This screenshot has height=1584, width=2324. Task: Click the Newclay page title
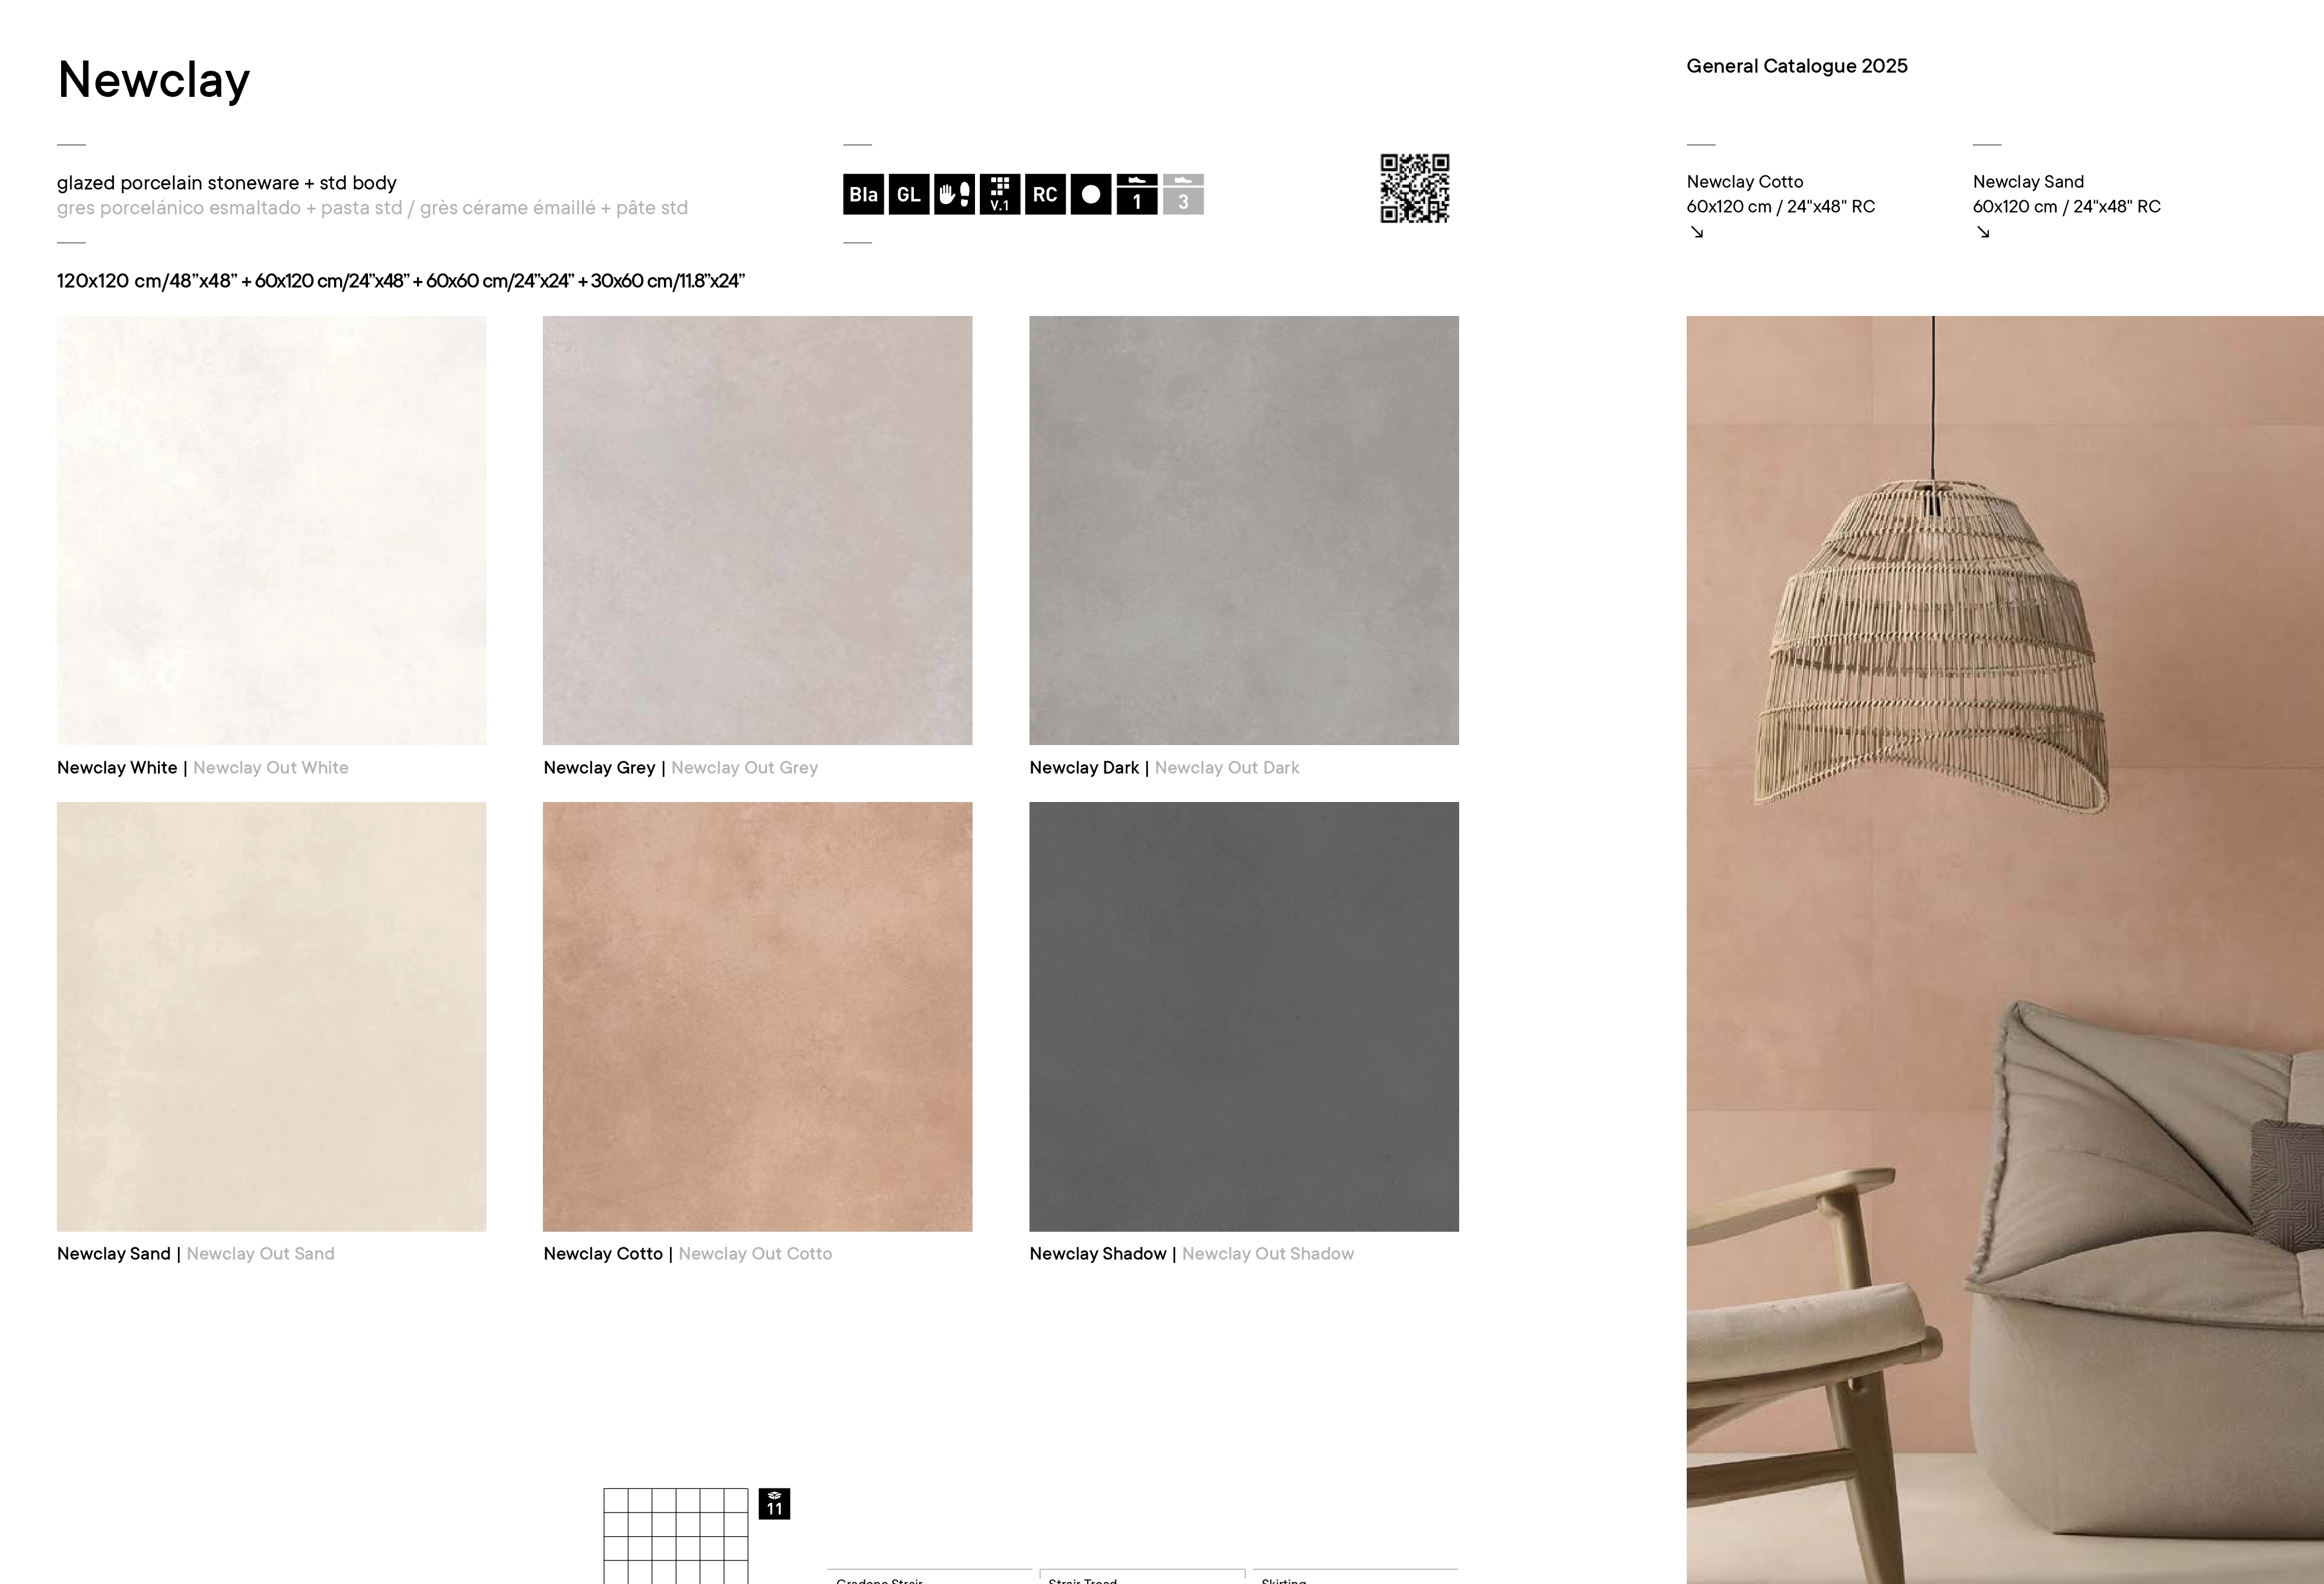(154, 80)
